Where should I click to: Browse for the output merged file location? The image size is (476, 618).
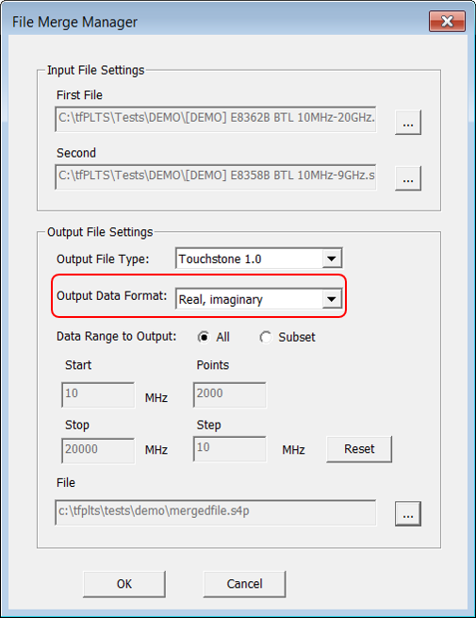(x=408, y=513)
